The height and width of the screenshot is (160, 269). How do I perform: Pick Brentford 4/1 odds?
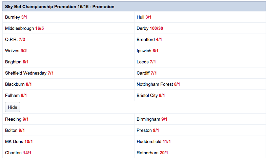click(159, 39)
